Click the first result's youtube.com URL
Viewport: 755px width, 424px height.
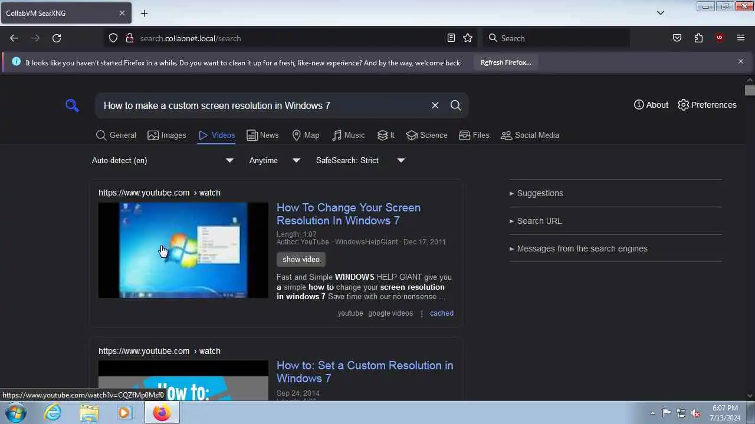click(159, 193)
